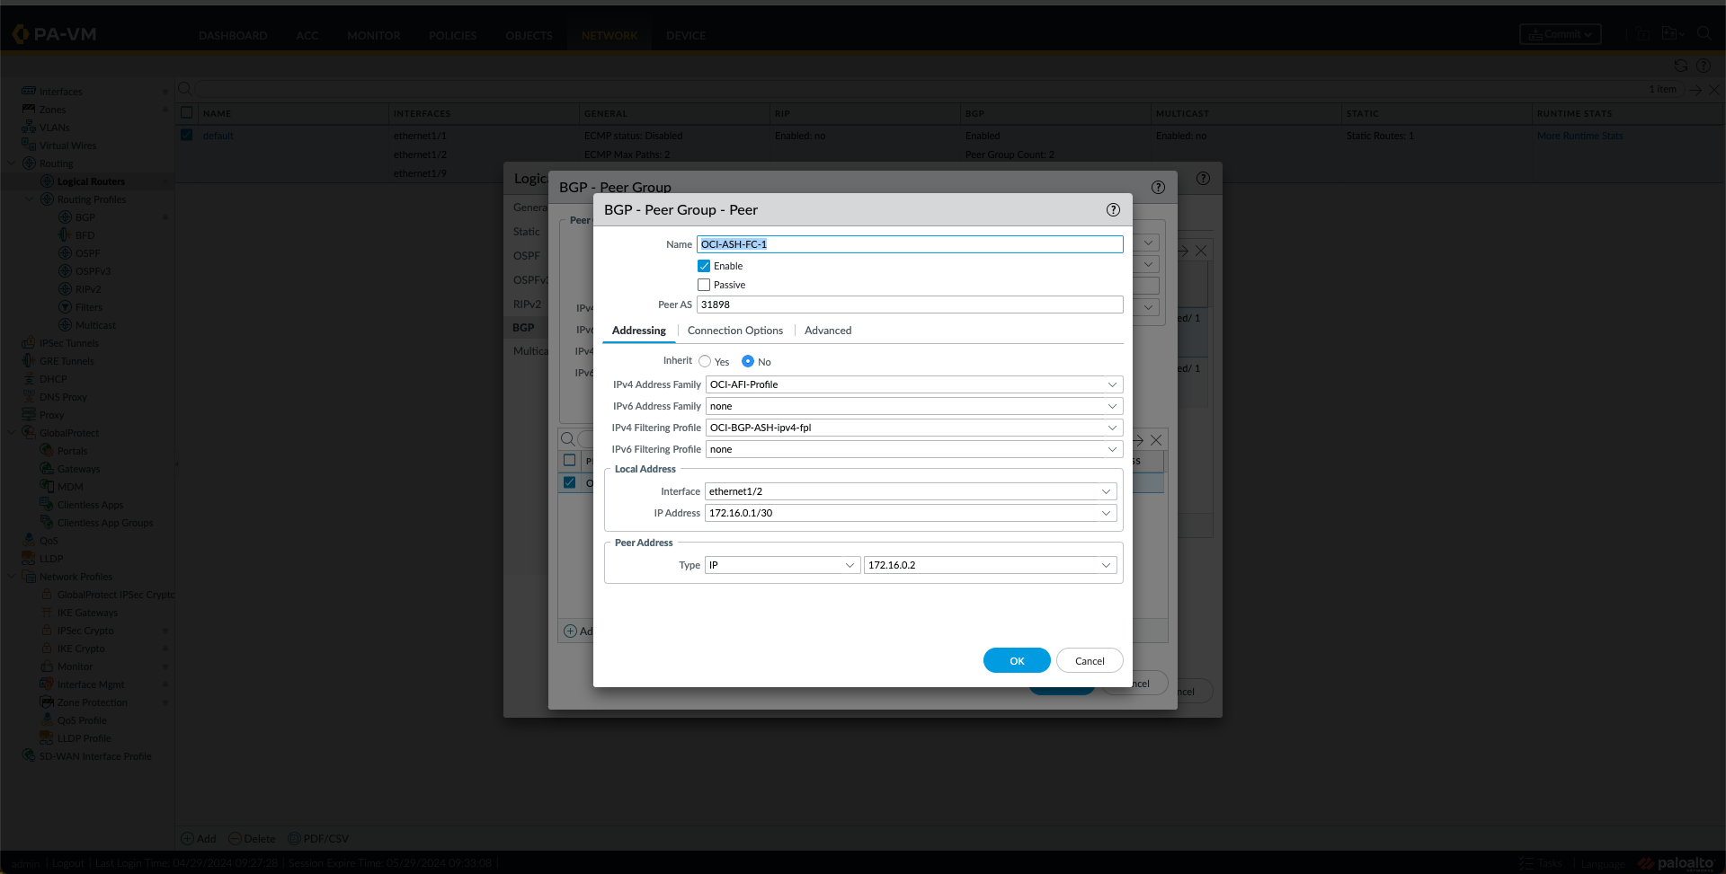Viewport: 1726px width, 874px height.
Task: Open help via the question mark in Peer dialog
Action: (x=1113, y=209)
